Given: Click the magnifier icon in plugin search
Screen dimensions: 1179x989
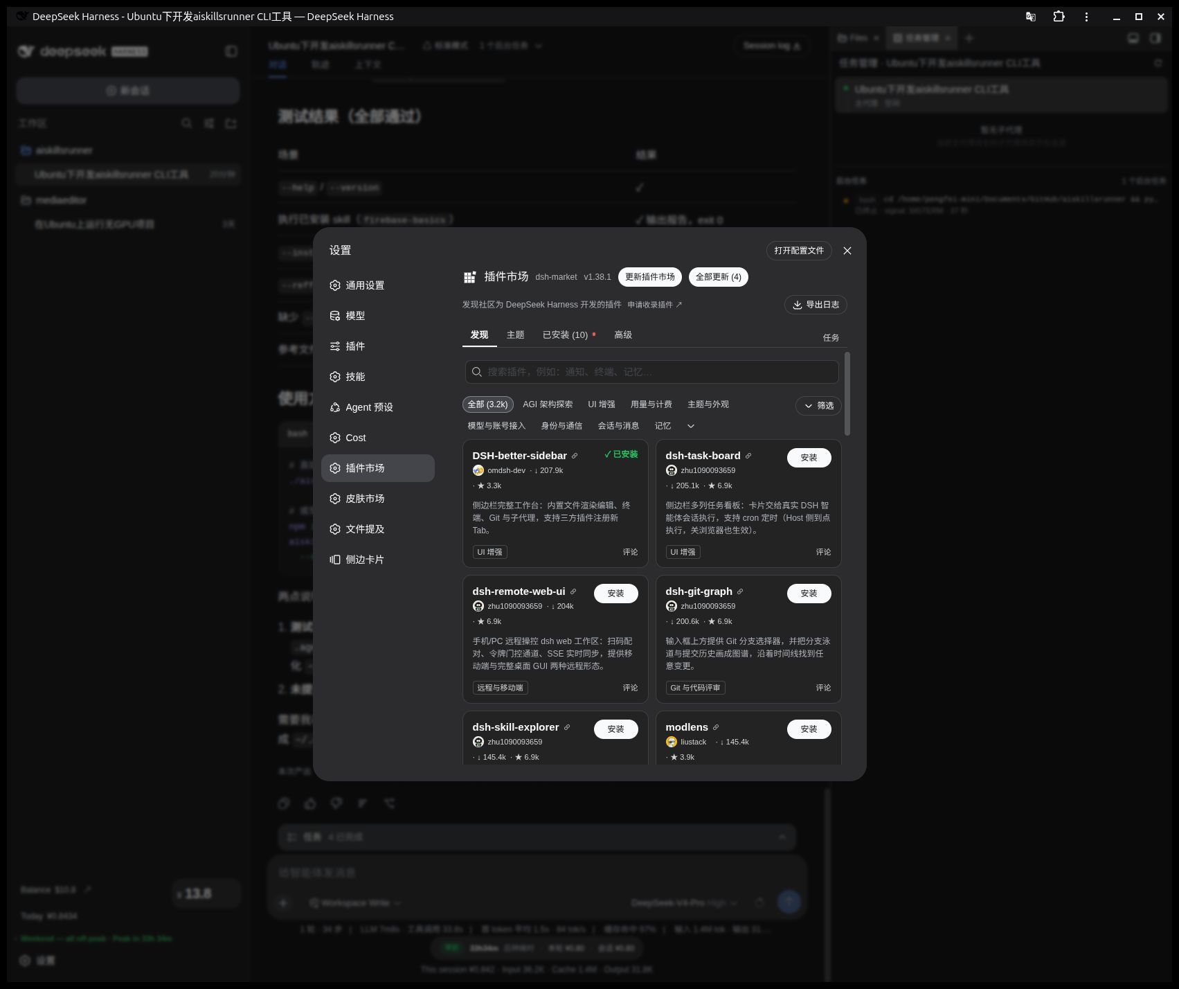Looking at the screenshot, I should [x=477, y=372].
